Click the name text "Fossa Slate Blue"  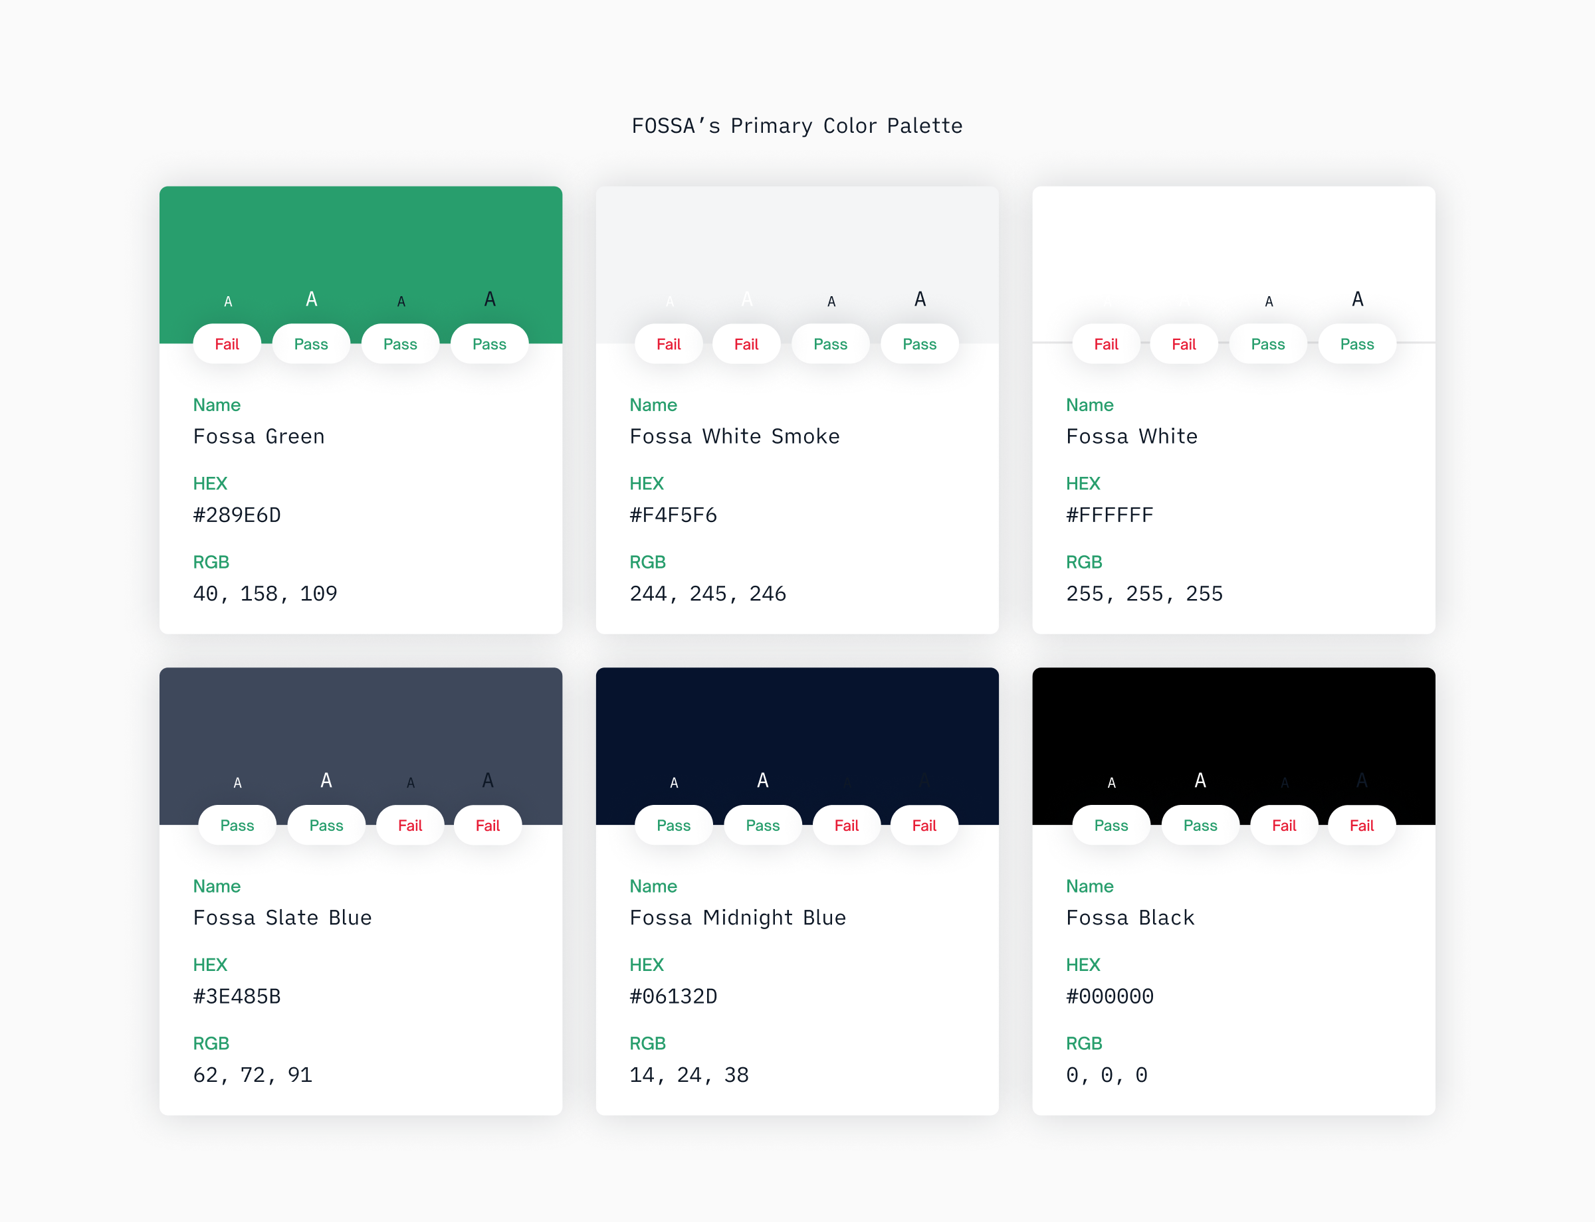tap(282, 918)
